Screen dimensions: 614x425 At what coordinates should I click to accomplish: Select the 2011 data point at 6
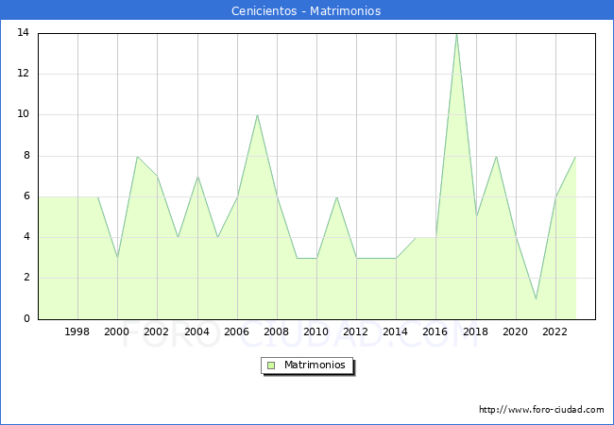point(337,196)
